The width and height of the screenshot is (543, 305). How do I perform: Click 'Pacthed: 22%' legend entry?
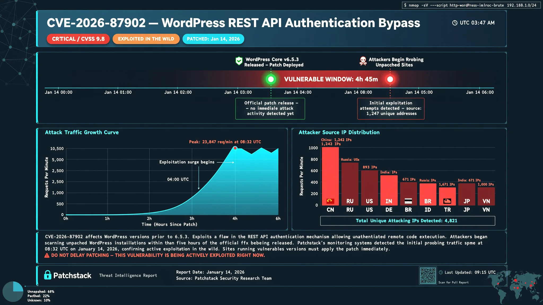tap(38, 296)
